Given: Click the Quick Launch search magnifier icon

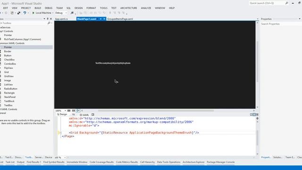Looking at the screenshot, I should click(286, 3).
